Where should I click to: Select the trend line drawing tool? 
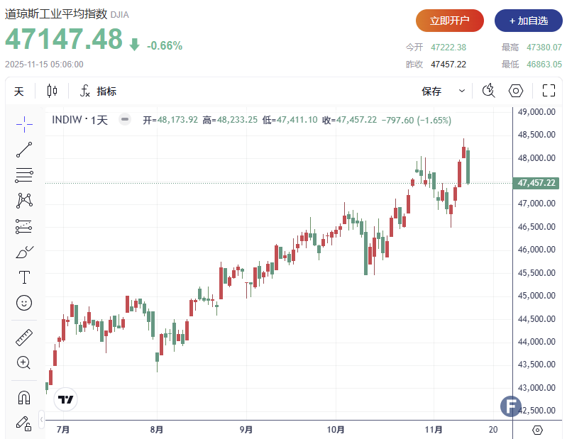tap(24, 150)
